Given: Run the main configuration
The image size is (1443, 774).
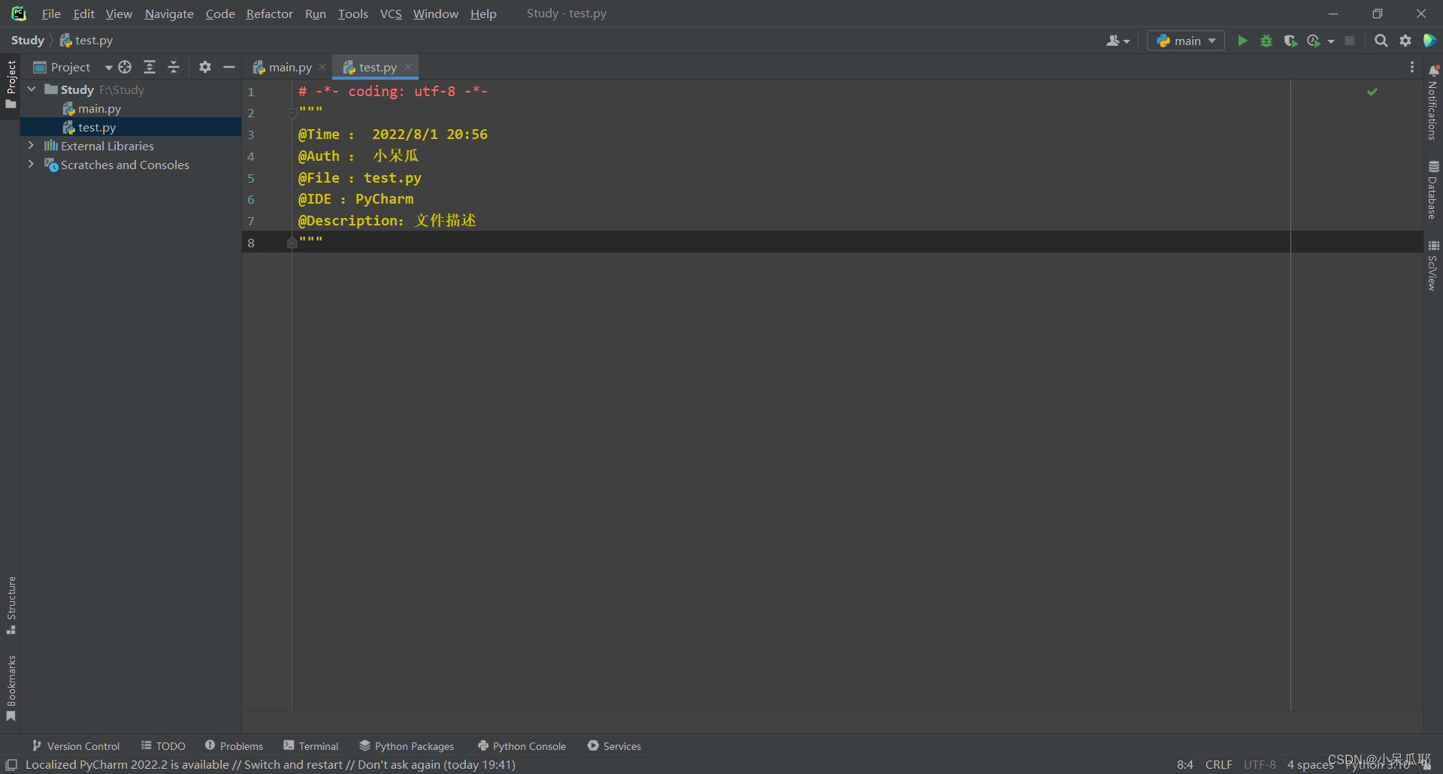Looking at the screenshot, I should (x=1242, y=41).
